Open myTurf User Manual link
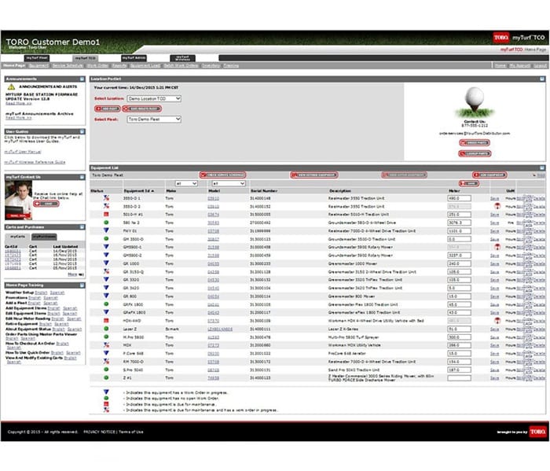The image size is (550, 471). coord(23,152)
